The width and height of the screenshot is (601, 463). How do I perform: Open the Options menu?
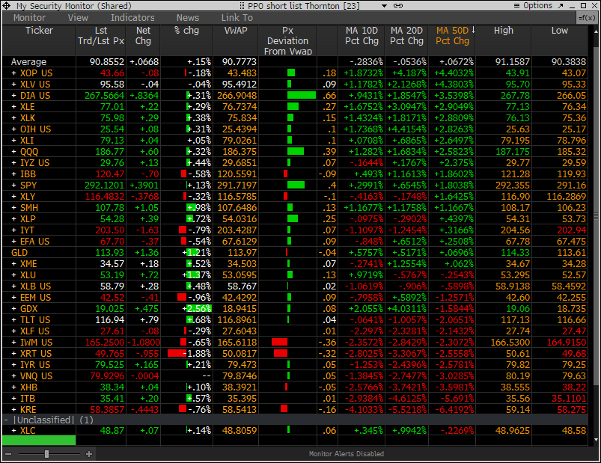(x=533, y=6)
